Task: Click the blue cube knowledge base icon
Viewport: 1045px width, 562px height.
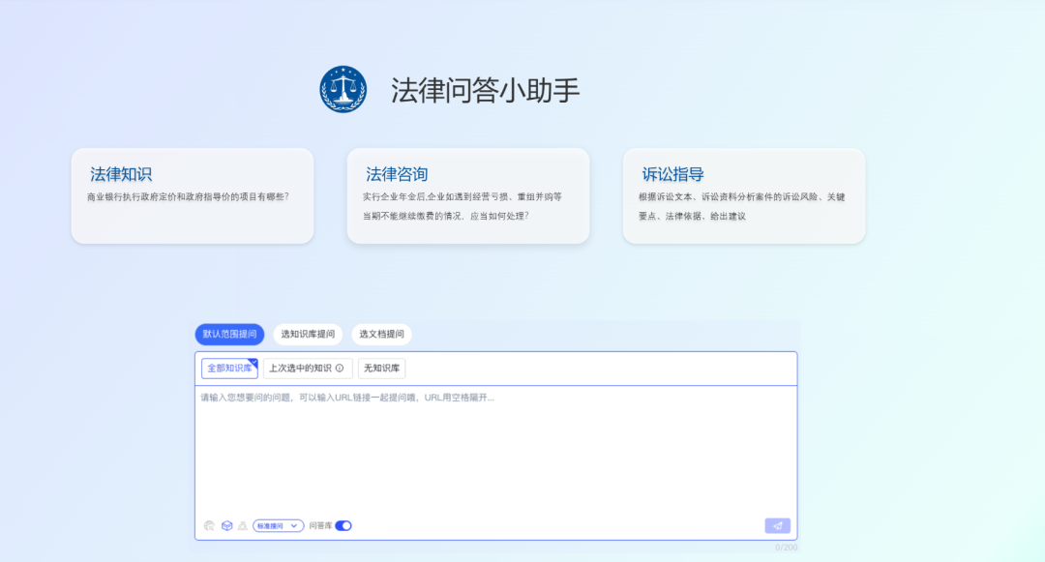Action: [x=226, y=525]
